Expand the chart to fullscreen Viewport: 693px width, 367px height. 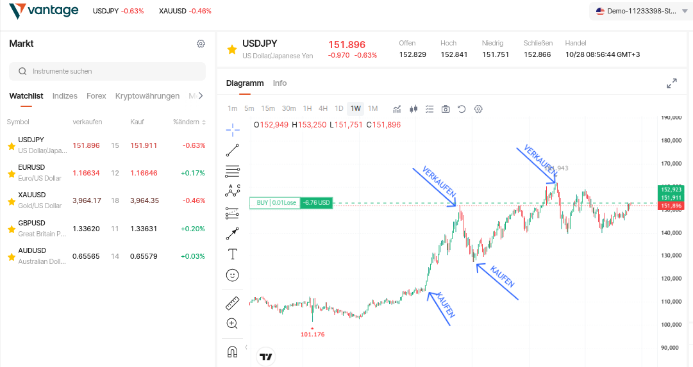pyautogui.click(x=672, y=83)
